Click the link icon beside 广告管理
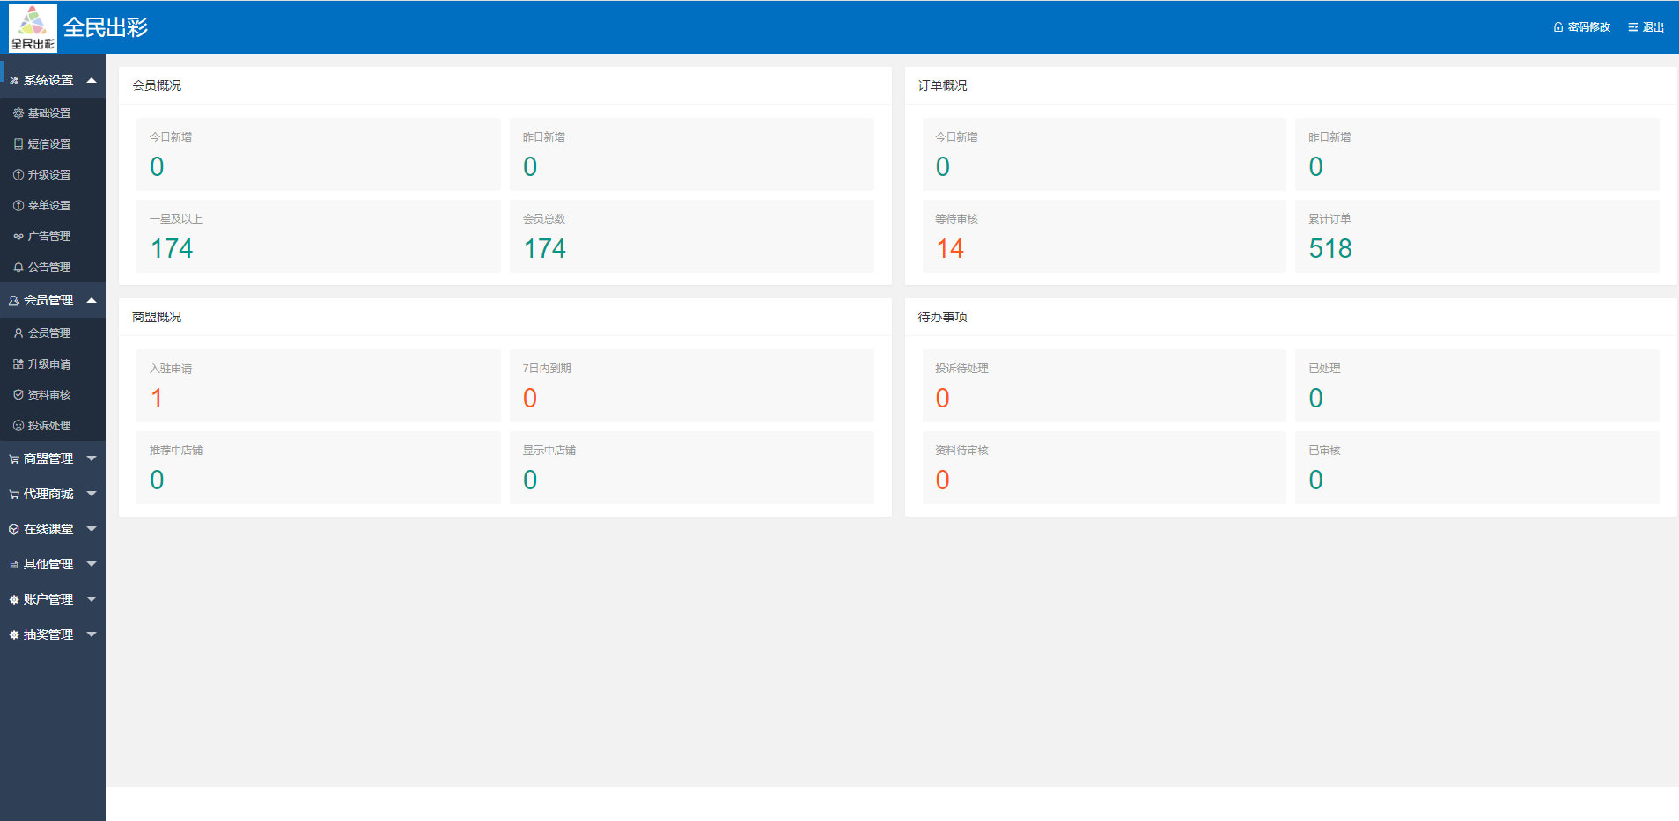The width and height of the screenshot is (1679, 821). (x=18, y=237)
